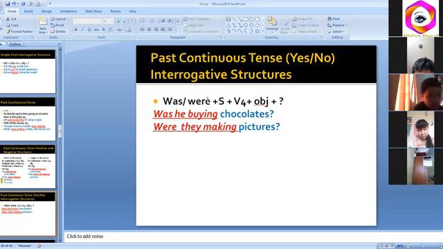Activate the Format Painter
Image resolution: width=443 pixels, height=249 pixels.
[19, 32]
